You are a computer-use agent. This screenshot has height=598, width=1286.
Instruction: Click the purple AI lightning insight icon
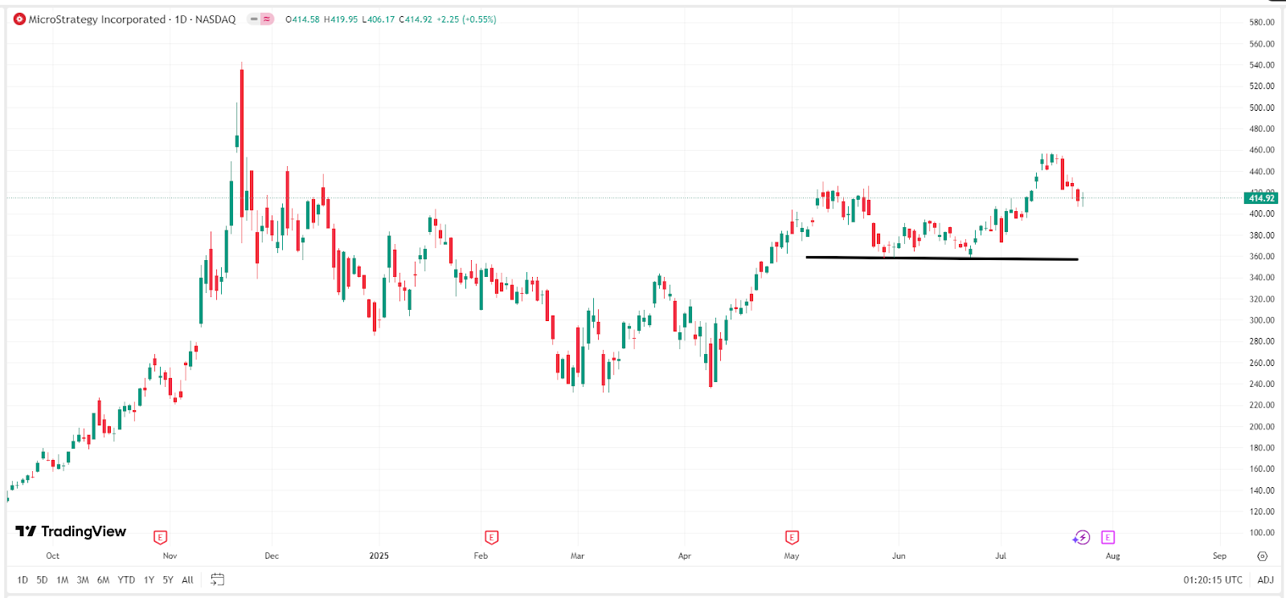pos(1083,536)
